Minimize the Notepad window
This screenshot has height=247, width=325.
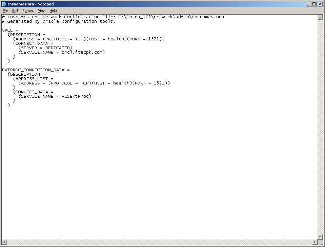(x=308, y=4)
